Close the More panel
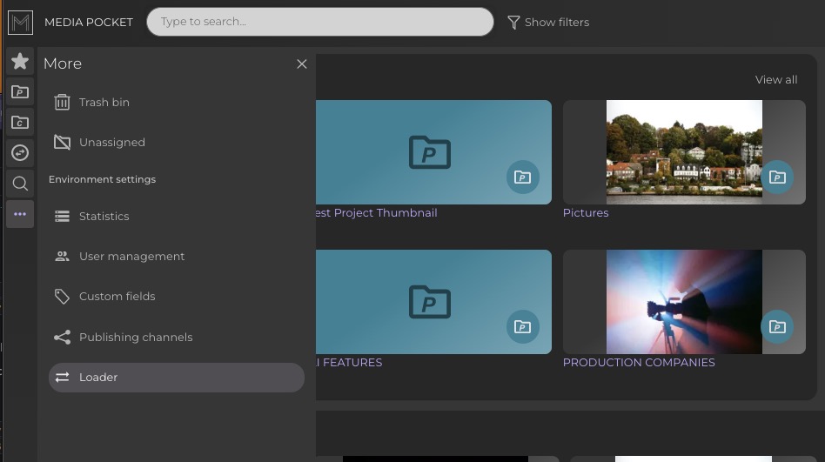The height and width of the screenshot is (462, 825). pos(302,64)
